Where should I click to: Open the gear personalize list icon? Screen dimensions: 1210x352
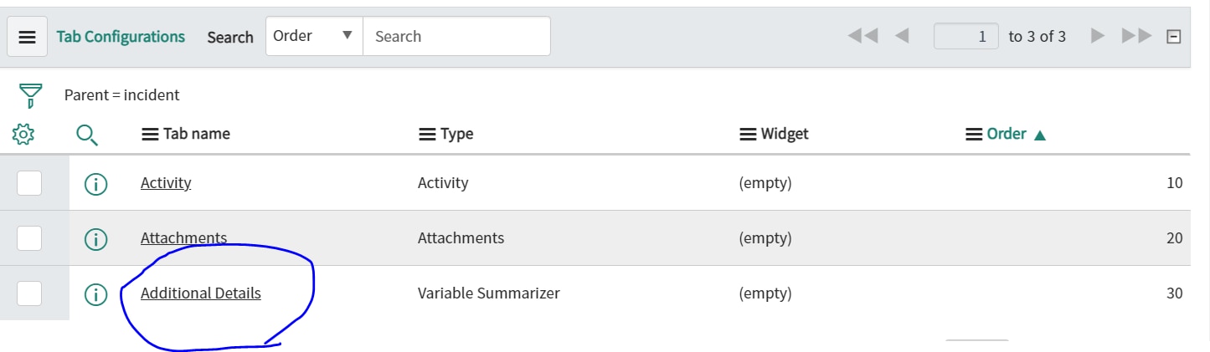(23, 134)
